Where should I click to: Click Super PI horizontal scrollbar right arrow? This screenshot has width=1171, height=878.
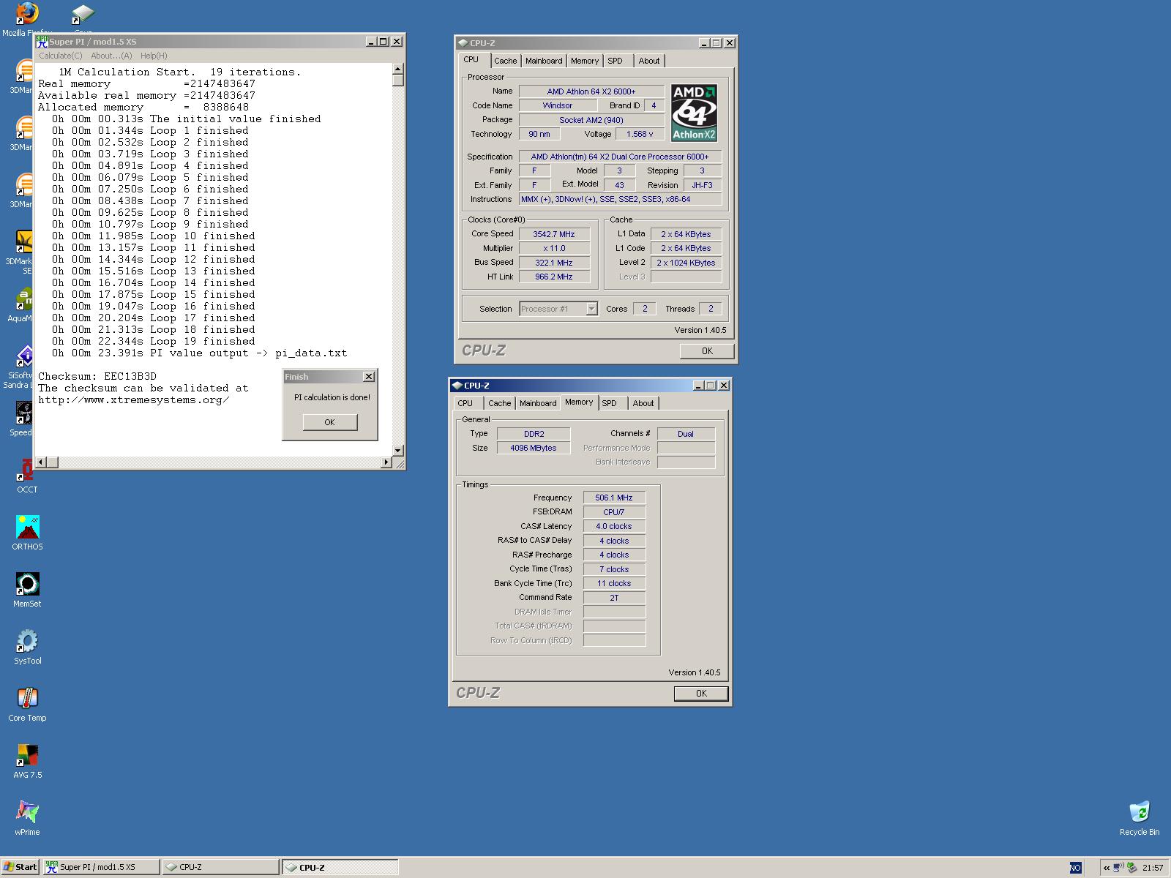(x=386, y=462)
